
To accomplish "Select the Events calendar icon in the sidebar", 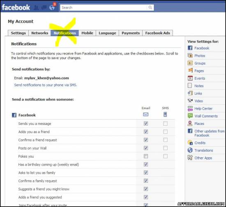I will point(190,78).
